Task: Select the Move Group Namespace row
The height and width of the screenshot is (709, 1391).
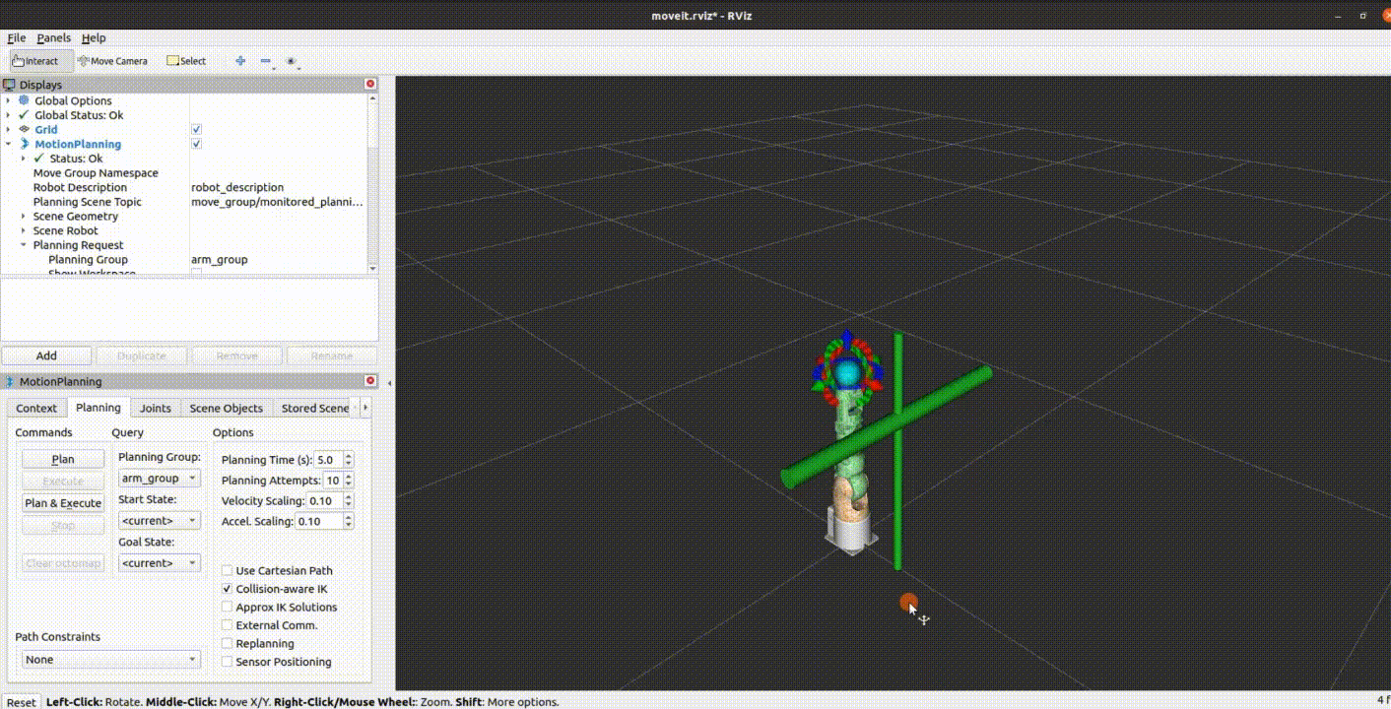Action: point(184,173)
